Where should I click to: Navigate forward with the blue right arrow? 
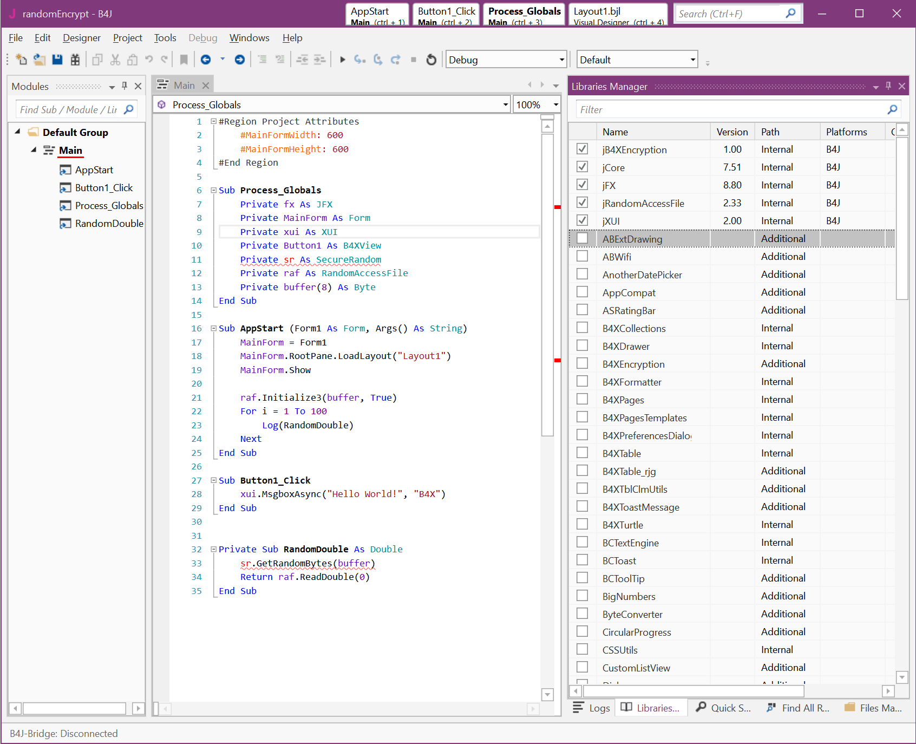239,60
